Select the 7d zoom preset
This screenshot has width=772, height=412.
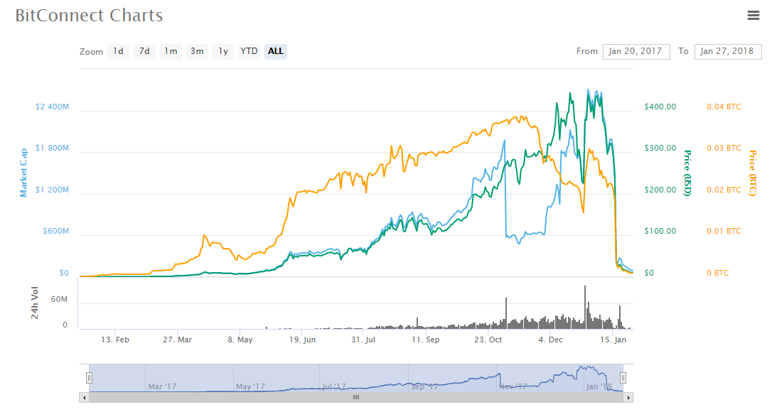click(x=144, y=50)
